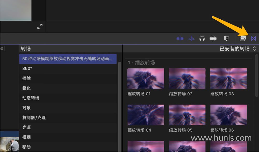Select the 缩放转场 05 thumbnail
The width and height of the screenshot is (259, 152).
pyautogui.click(x=187, y=115)
